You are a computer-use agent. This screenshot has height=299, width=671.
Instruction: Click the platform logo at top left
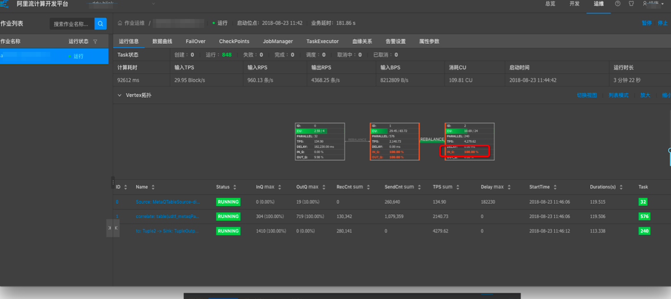click(5, 4)
